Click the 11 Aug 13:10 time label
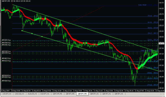This screenshot has height=97, width=166. pyautogui.click(x=67, y=91)
